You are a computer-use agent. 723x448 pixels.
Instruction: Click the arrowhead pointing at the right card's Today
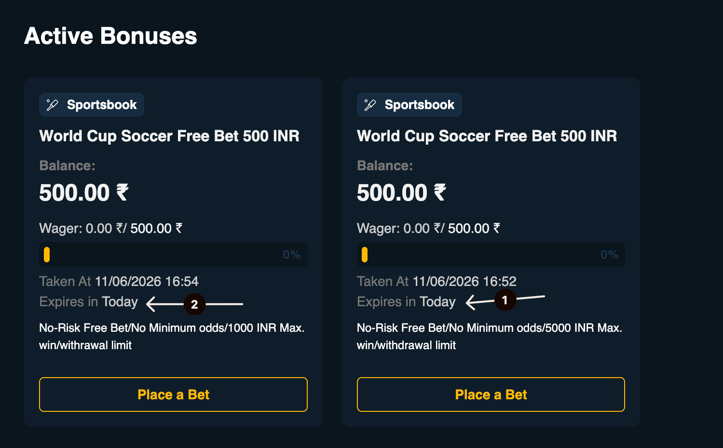click(x=472, y=302)
